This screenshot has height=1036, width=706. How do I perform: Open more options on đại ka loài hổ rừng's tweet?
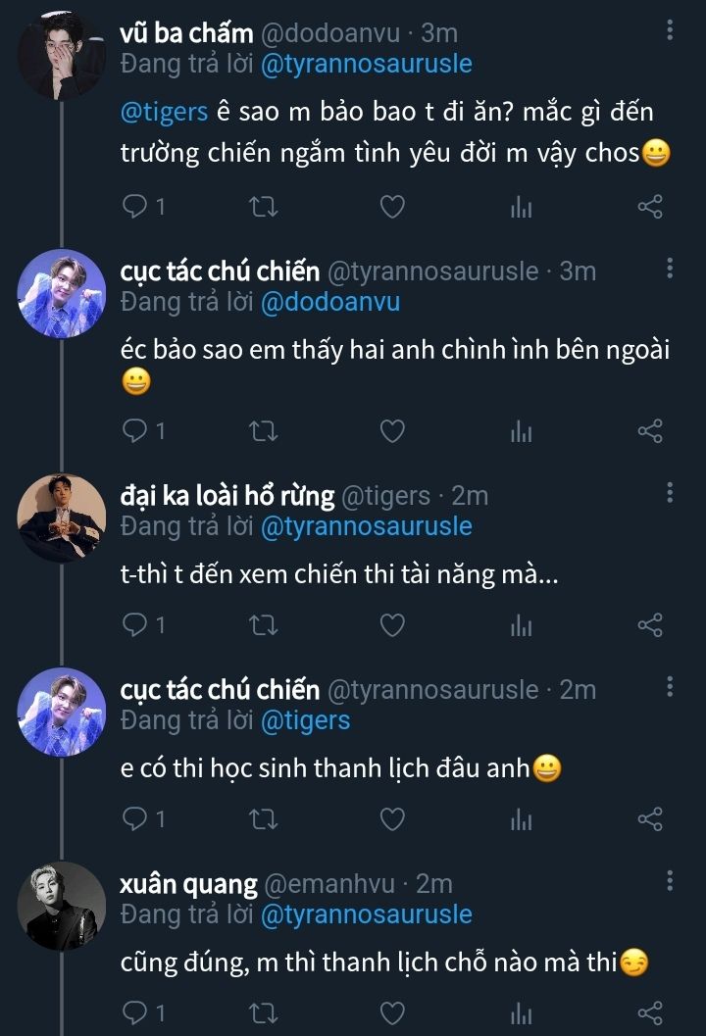[670, 493]
